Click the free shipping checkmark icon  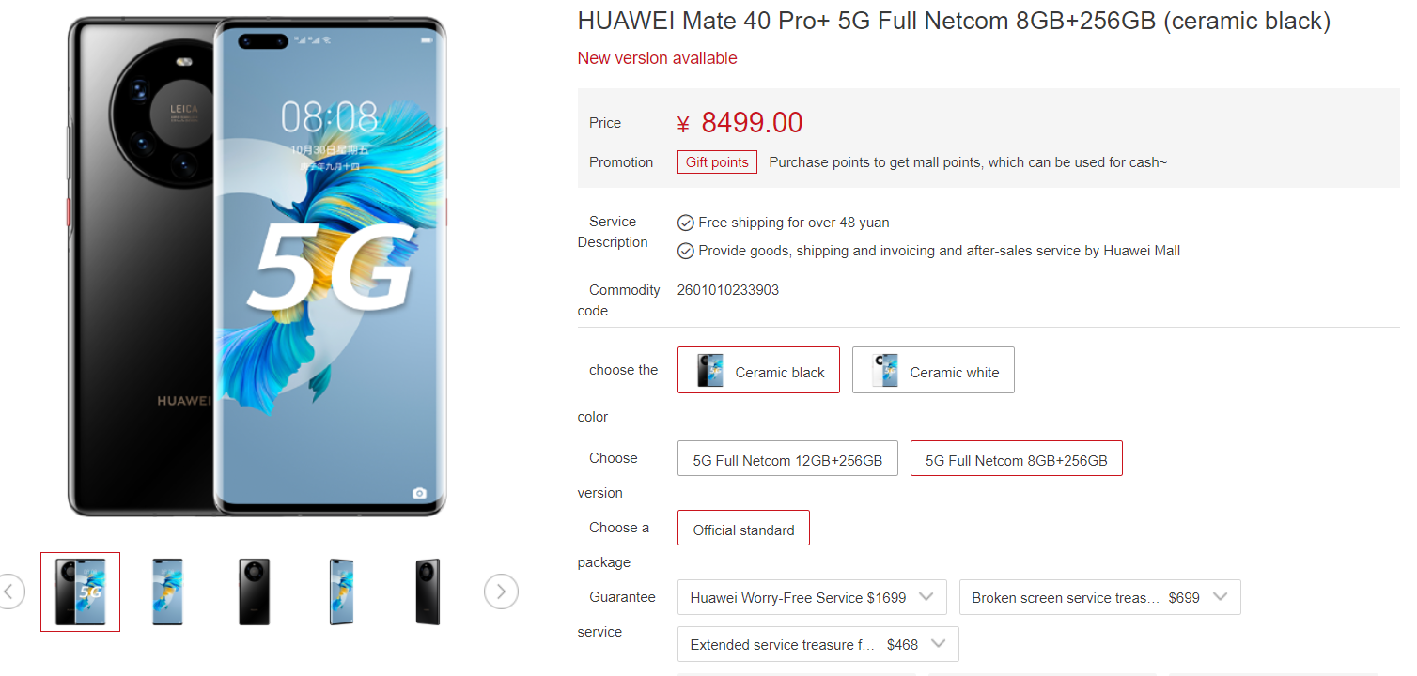pos(686,223)
